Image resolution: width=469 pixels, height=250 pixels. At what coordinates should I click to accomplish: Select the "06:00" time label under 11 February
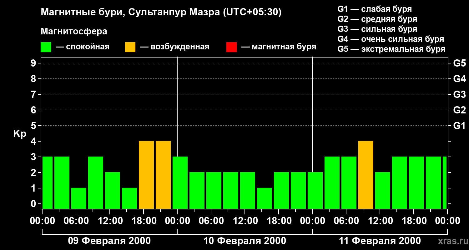coord(346,221)
